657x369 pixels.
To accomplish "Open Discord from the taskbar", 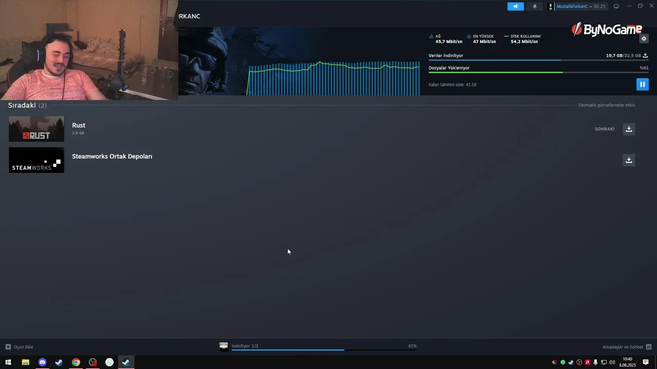I will (42, 362).
